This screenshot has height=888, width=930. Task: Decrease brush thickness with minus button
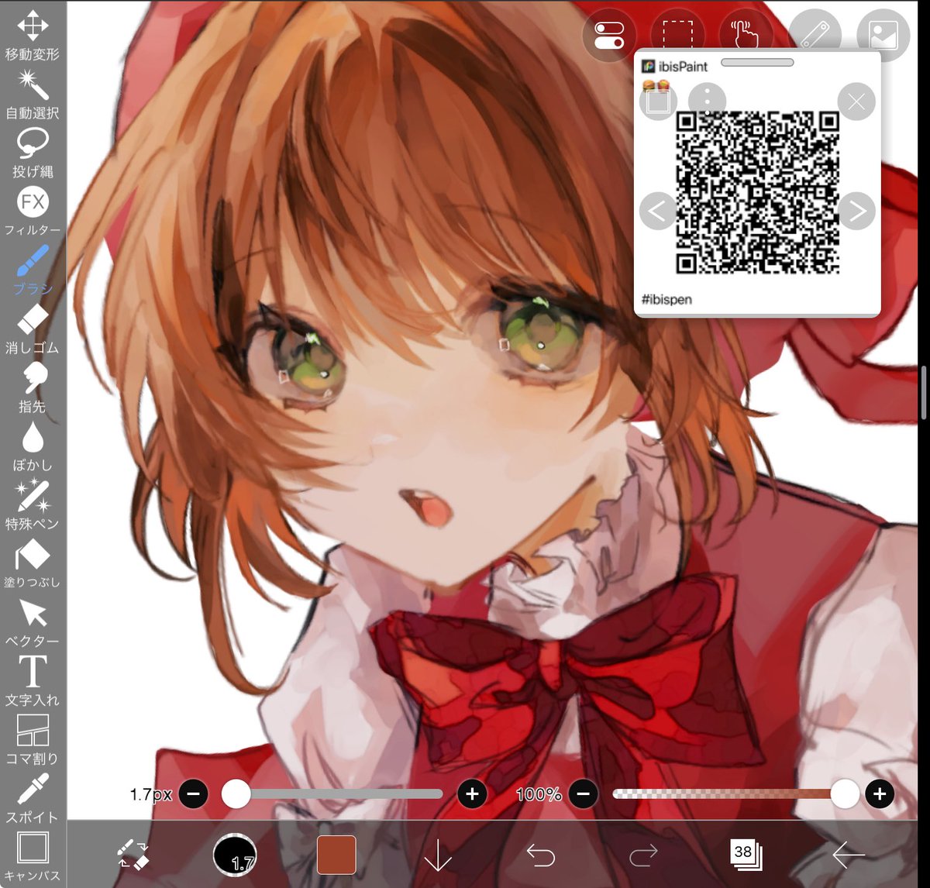194,794
